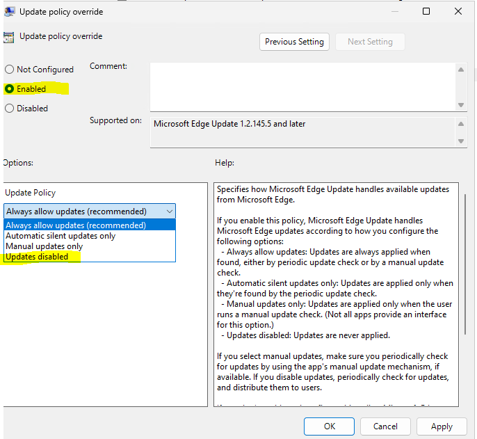The width and height of the screenshot is (477, 439).
Task: Close the Update policy override window
Action: click(x=458, y=11)
